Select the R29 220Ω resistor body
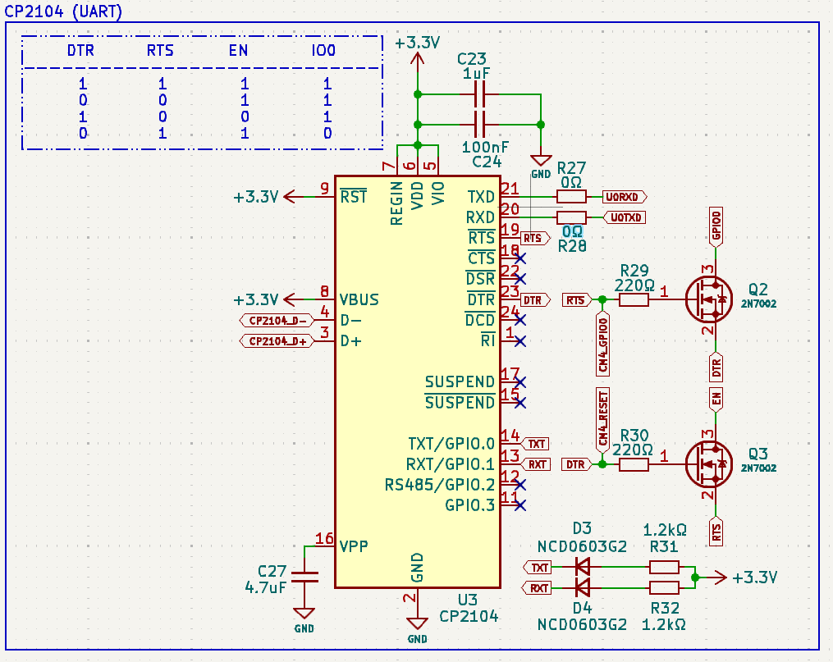The image size is (833, 662). click(634, 300)
